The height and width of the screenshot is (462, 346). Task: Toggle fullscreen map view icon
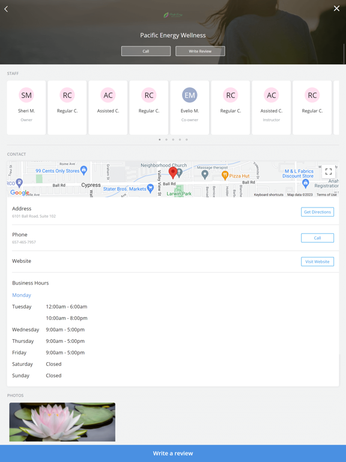pos(329,171)
